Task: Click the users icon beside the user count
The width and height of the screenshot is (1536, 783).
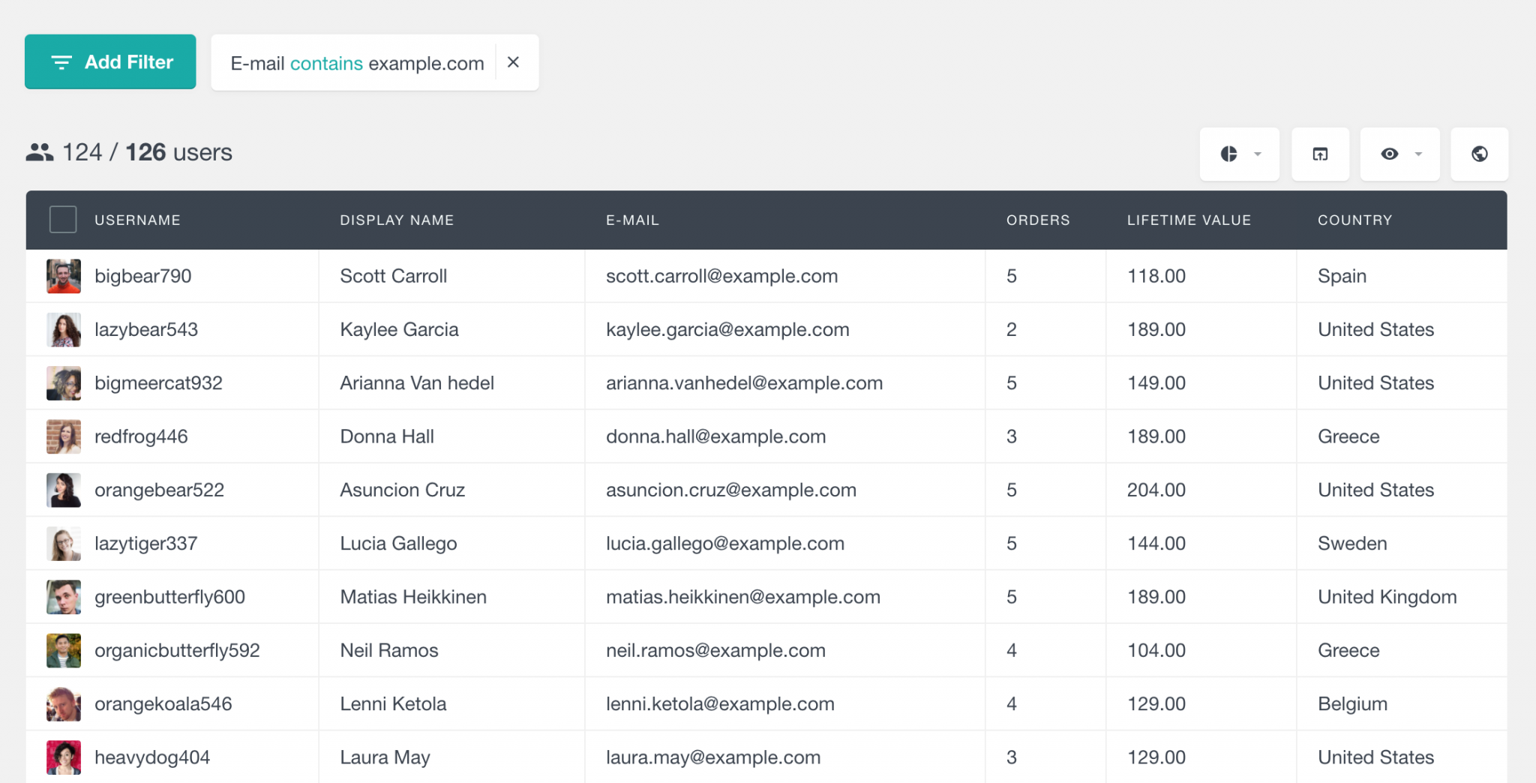Action: coord(40,151)
